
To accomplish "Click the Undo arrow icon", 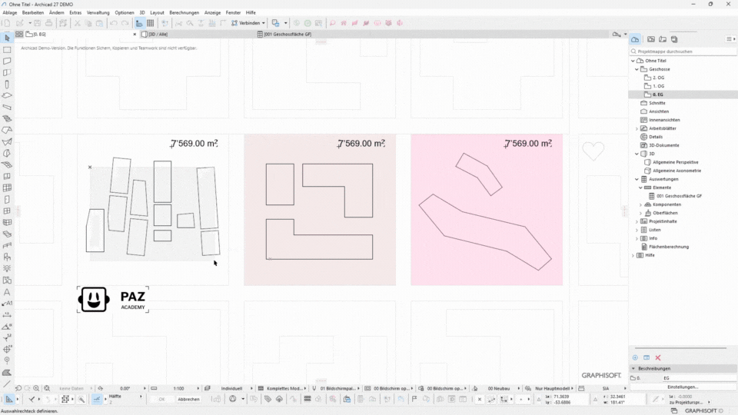I will [x=114, y=23].
